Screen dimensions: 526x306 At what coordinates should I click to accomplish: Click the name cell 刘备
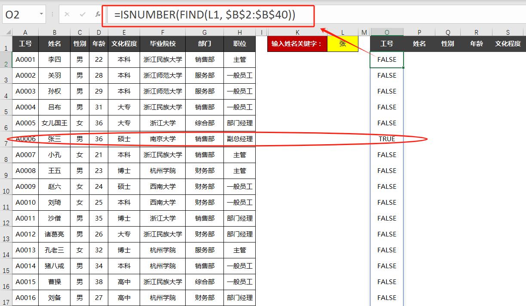pyautogui.click(x=55, y=298)
